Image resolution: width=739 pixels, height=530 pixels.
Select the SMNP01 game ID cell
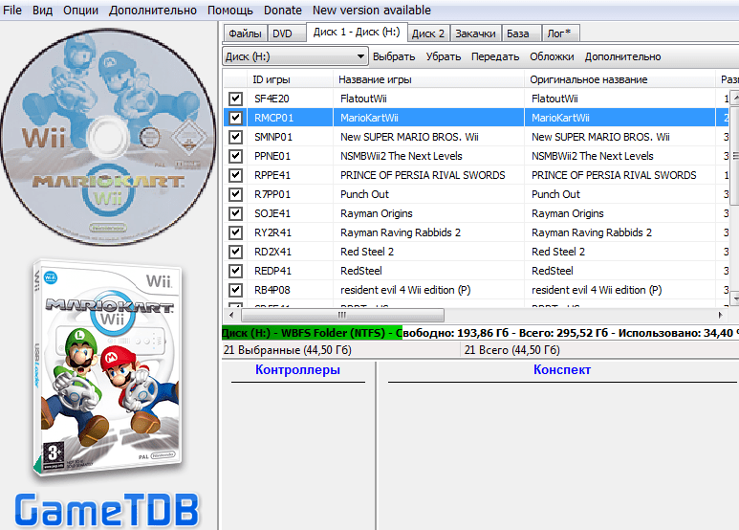click(290, 137)
